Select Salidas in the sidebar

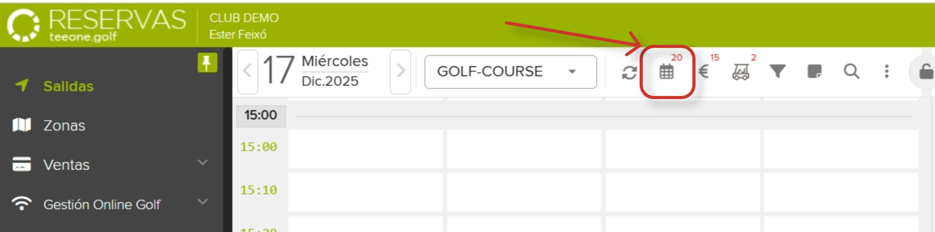click(68, 86)
